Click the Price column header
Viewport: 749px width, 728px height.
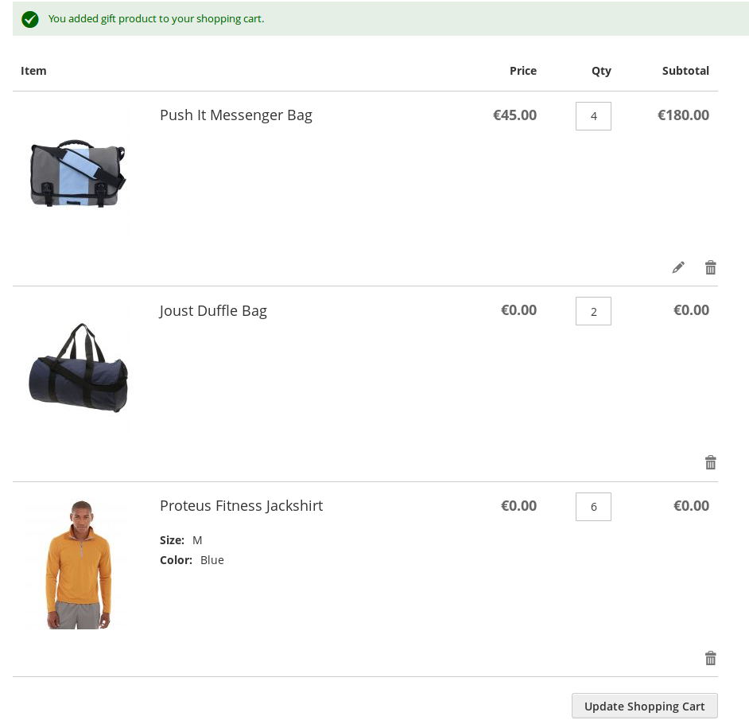tap(523, 71)
